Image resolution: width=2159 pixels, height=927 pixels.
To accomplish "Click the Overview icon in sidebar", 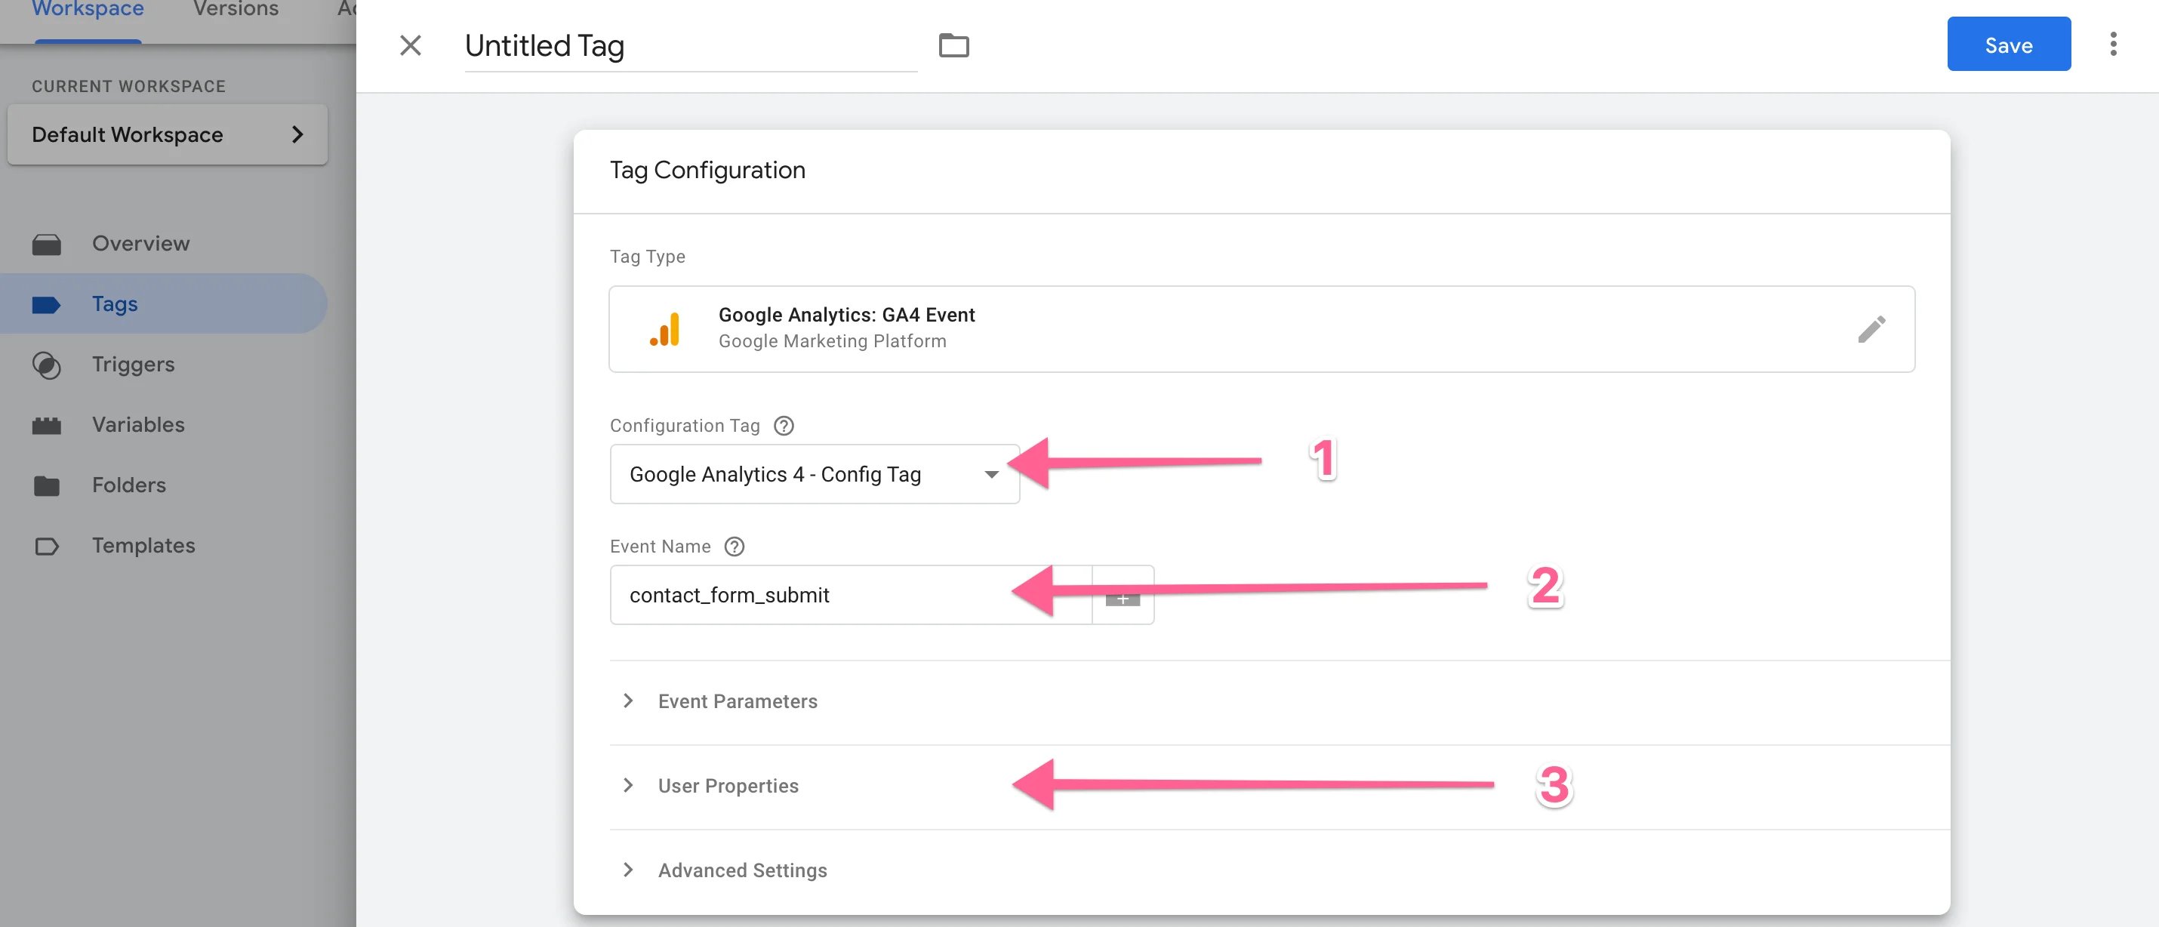I will (x=46, y=244).
